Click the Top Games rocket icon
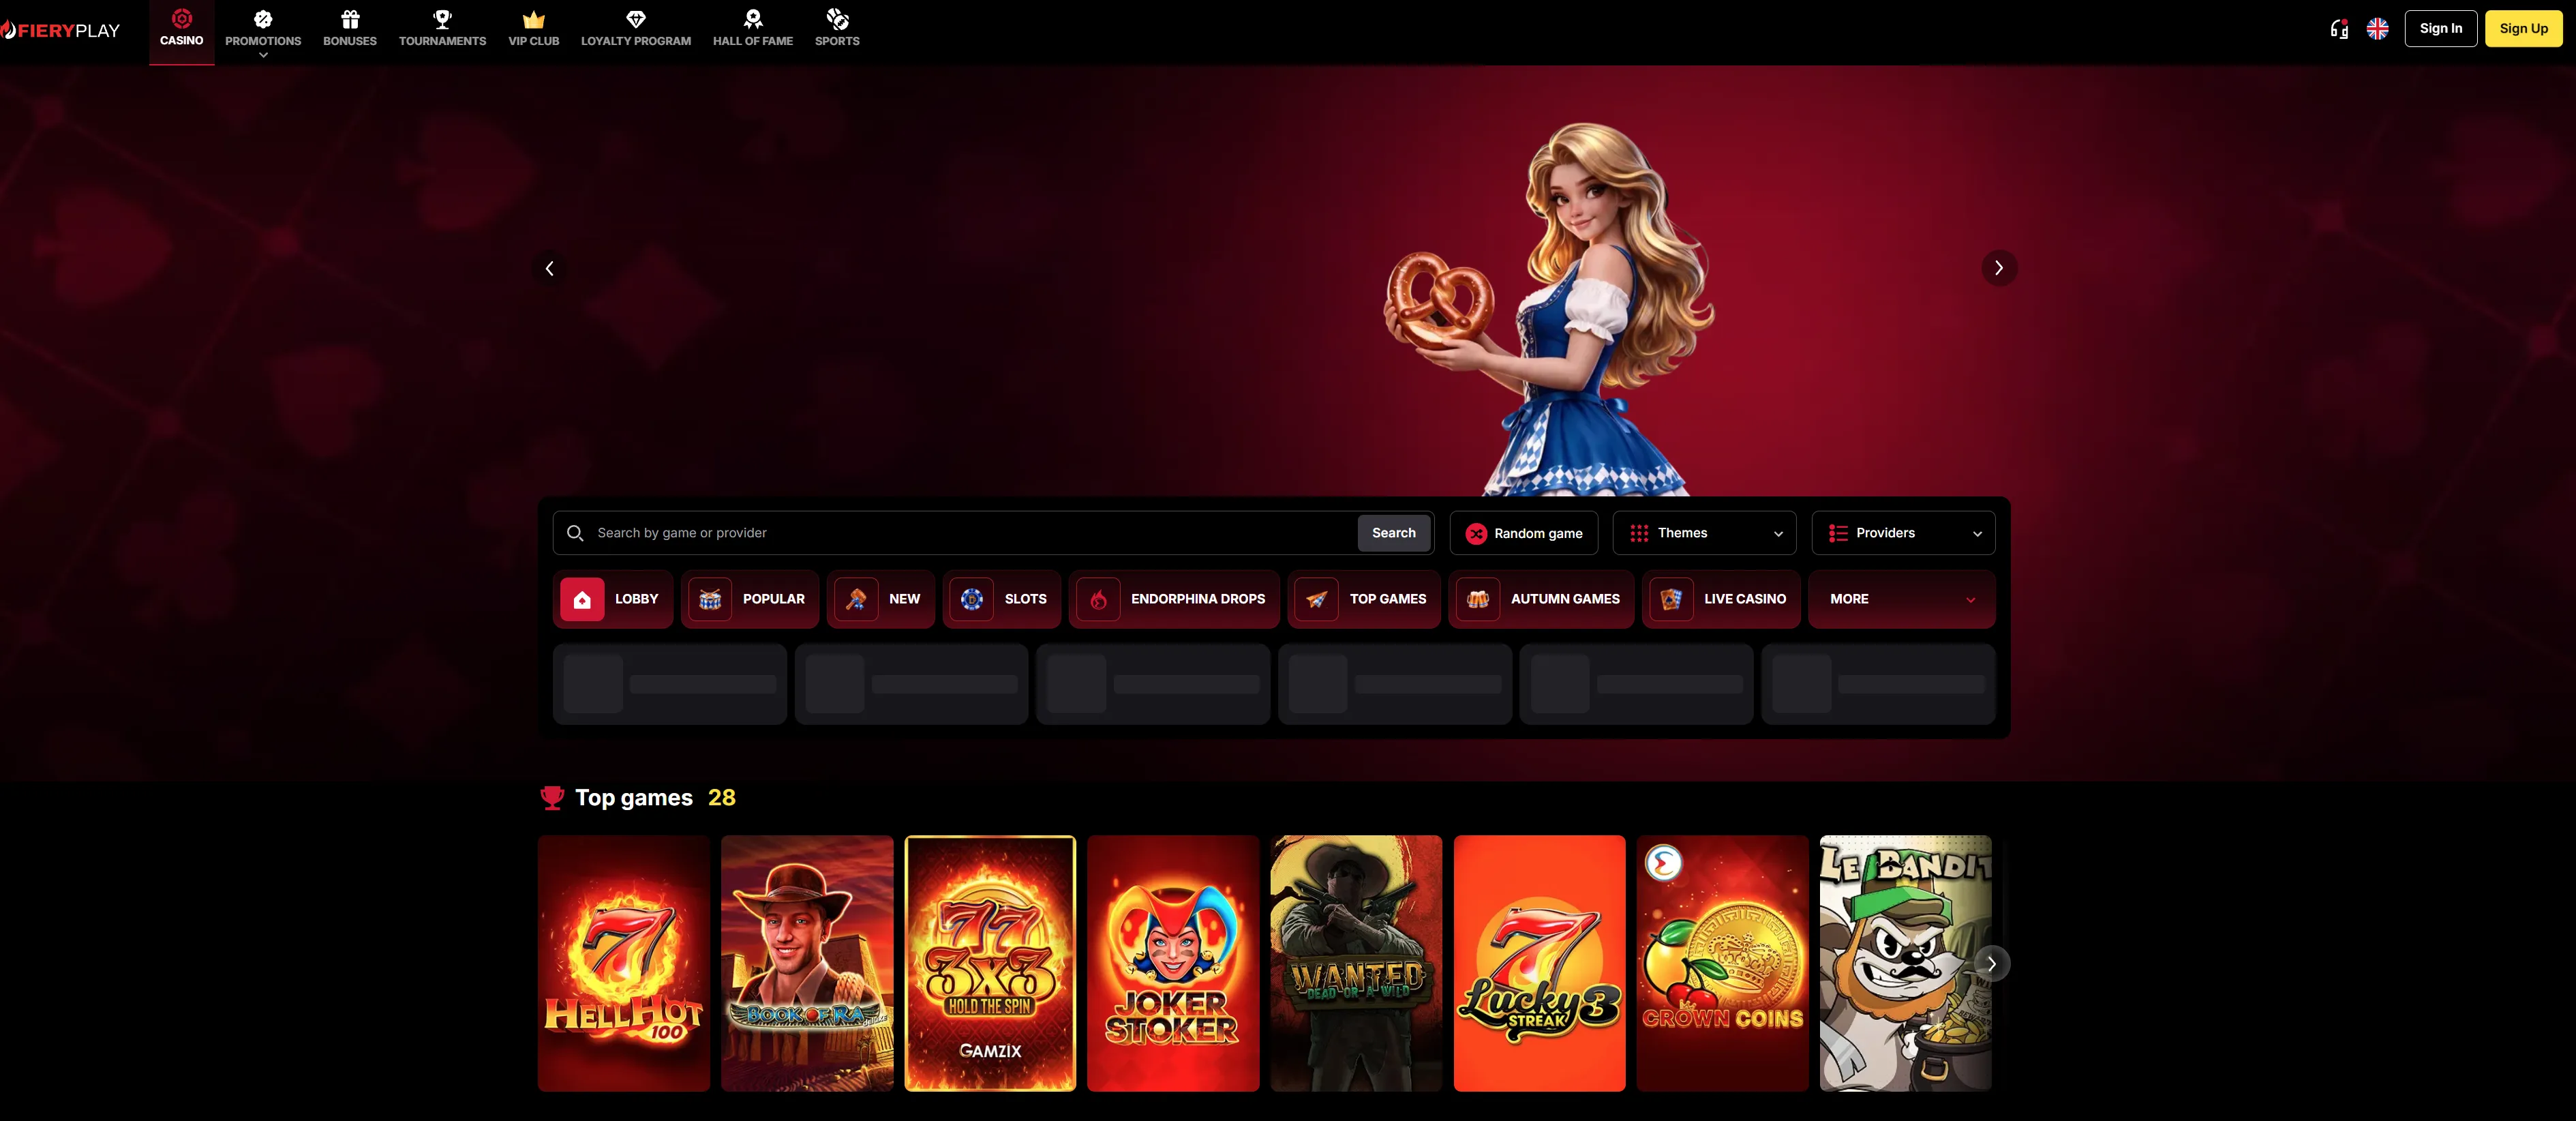Screen dimensions: 2576x1121 (x=1317, y=599)
